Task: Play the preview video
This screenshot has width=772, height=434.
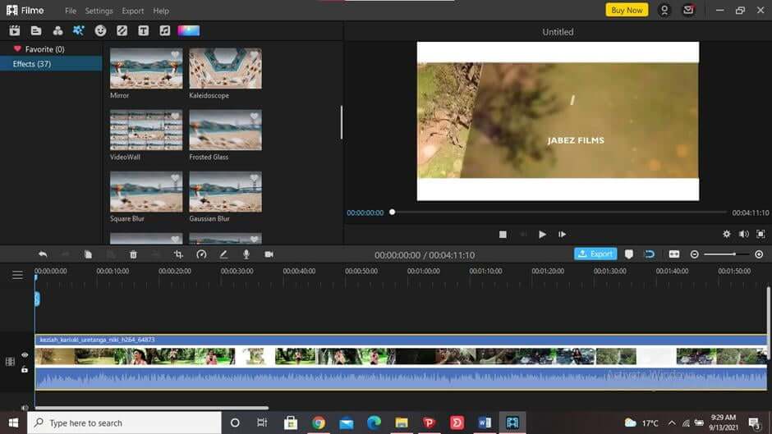Action: pyautogui.click(x=542, y=234)
